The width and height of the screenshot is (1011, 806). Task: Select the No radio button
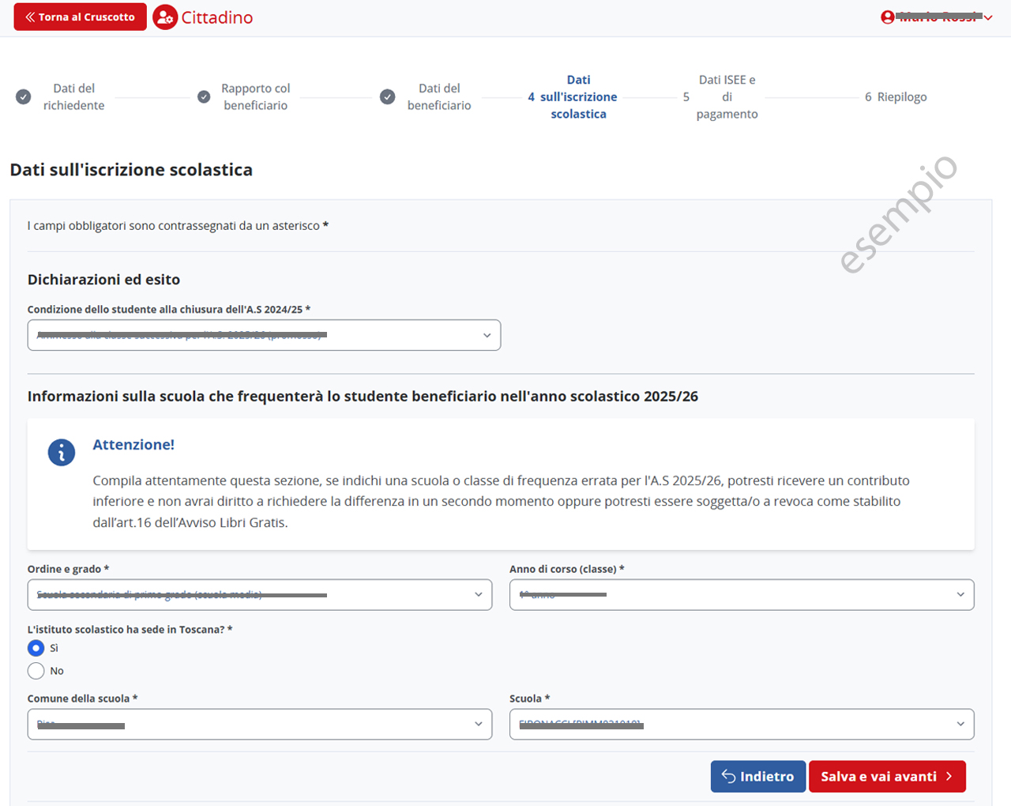tap(36, 671)
